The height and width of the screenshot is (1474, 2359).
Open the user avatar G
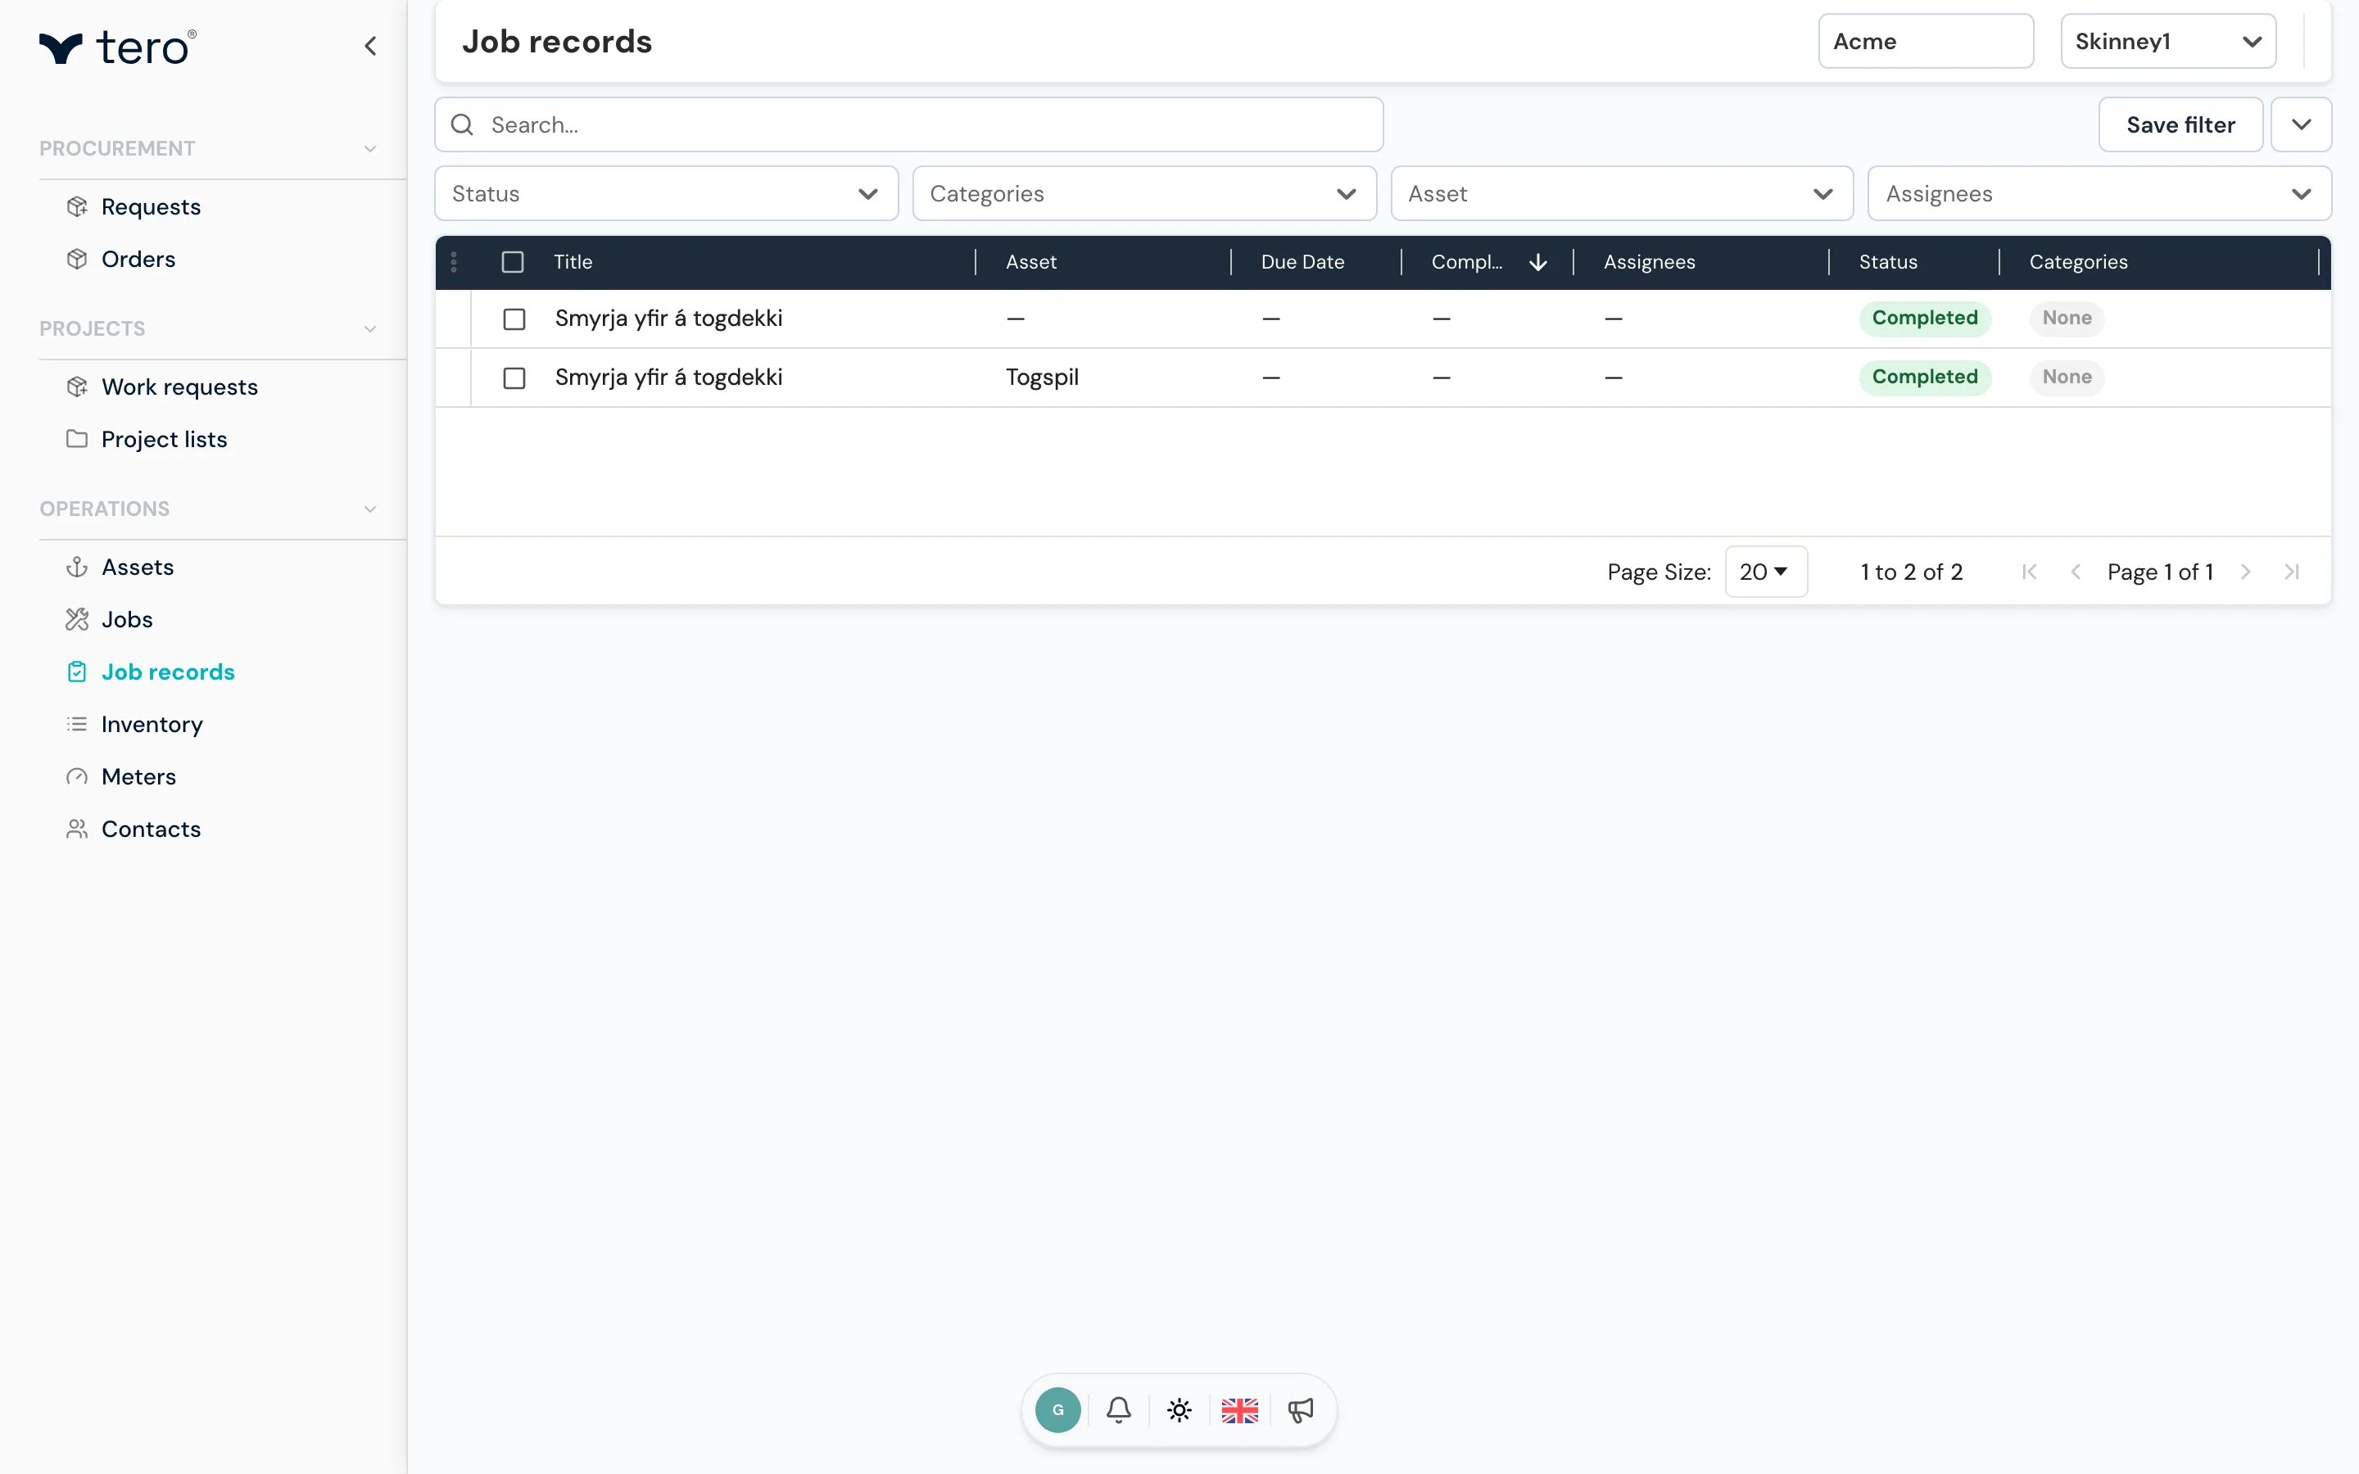1057,1409
